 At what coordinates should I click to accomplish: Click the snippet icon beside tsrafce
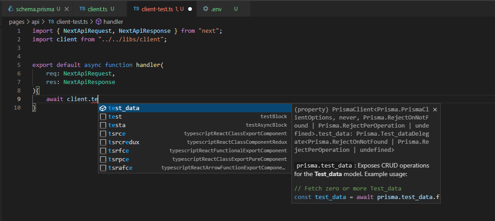pos(103,168)
